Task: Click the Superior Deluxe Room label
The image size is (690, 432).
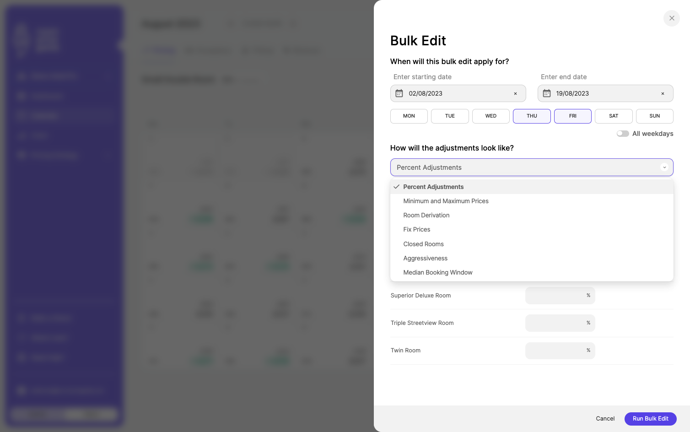Action: tap(421, 296)
